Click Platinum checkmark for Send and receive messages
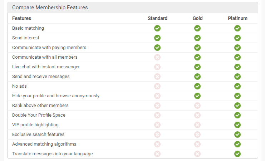265x161 pixels. pyautogui.click(x=237, y=77)
